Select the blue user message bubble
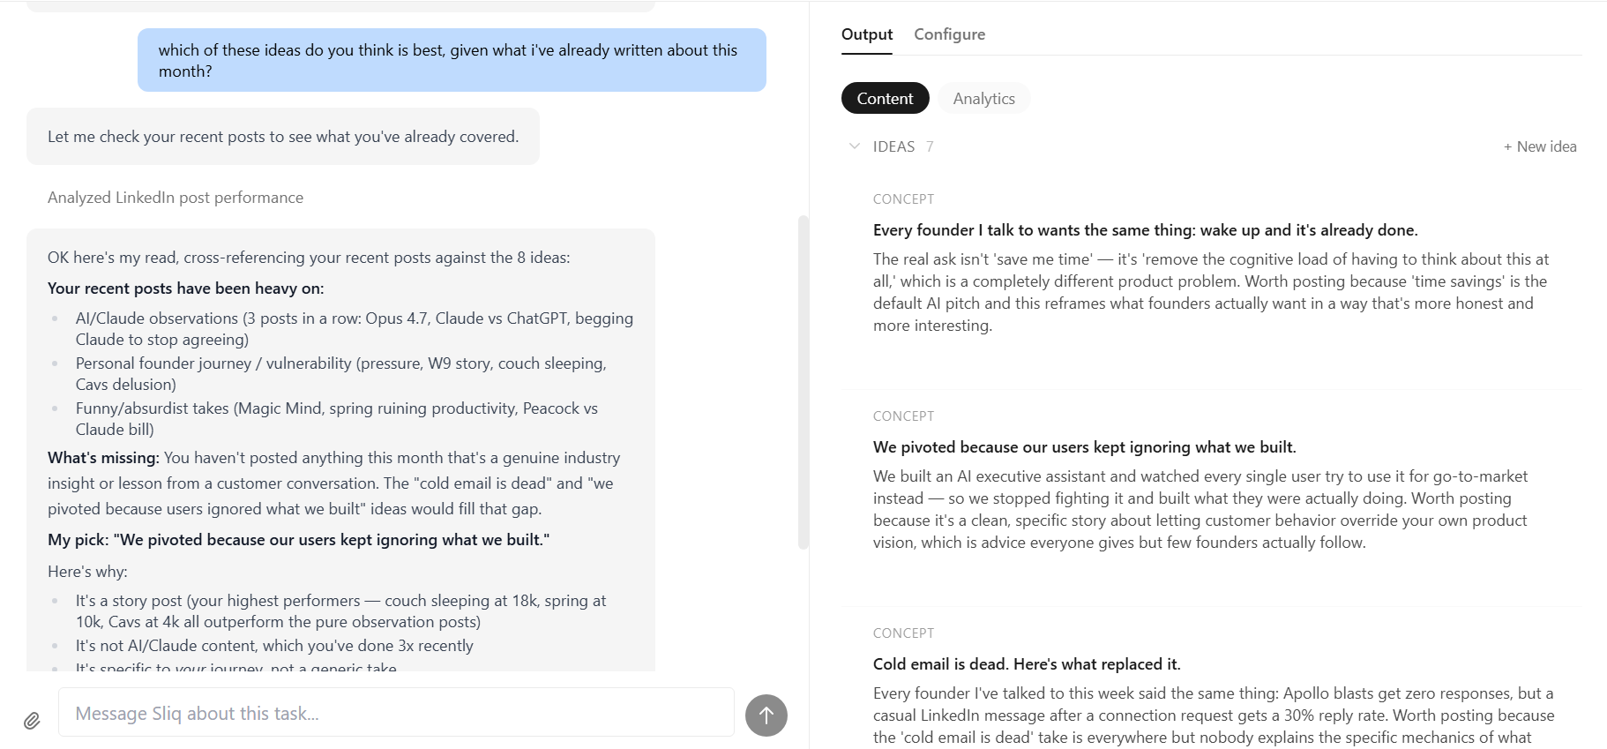 (451, 60)
